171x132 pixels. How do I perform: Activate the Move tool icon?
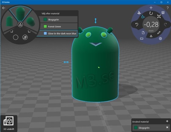pyautogui.click(x=143, y=17)
